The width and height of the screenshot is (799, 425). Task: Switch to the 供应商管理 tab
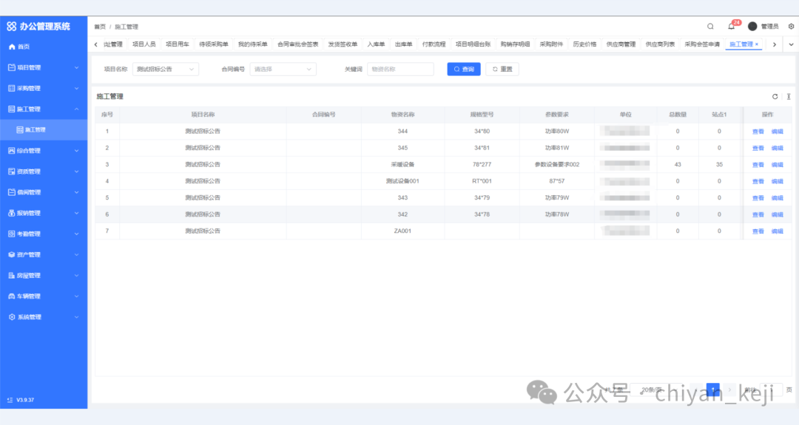click(620, 44)
